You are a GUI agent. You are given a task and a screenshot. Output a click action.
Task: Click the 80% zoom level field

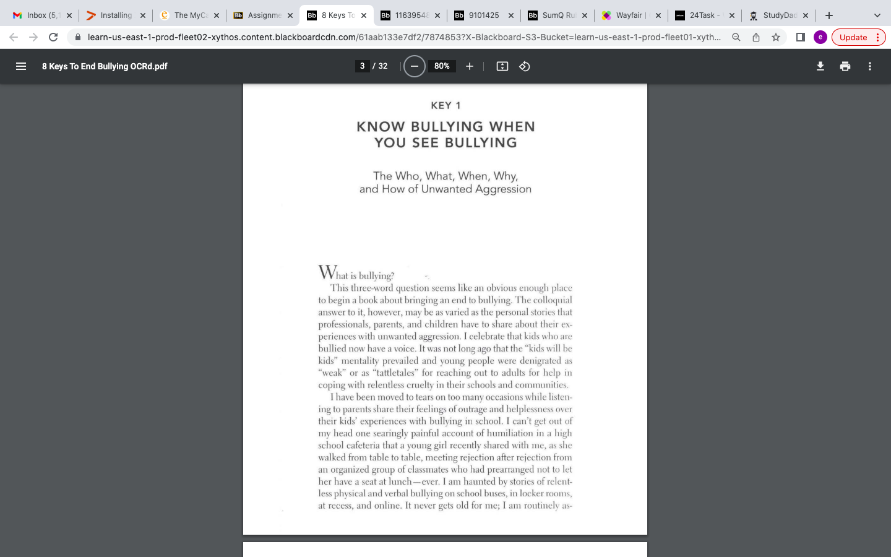click(x=442, y=66)
